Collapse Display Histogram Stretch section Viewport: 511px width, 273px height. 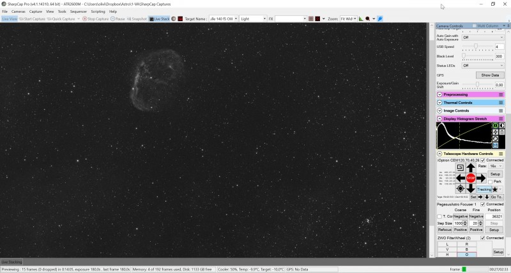[439, 119]
